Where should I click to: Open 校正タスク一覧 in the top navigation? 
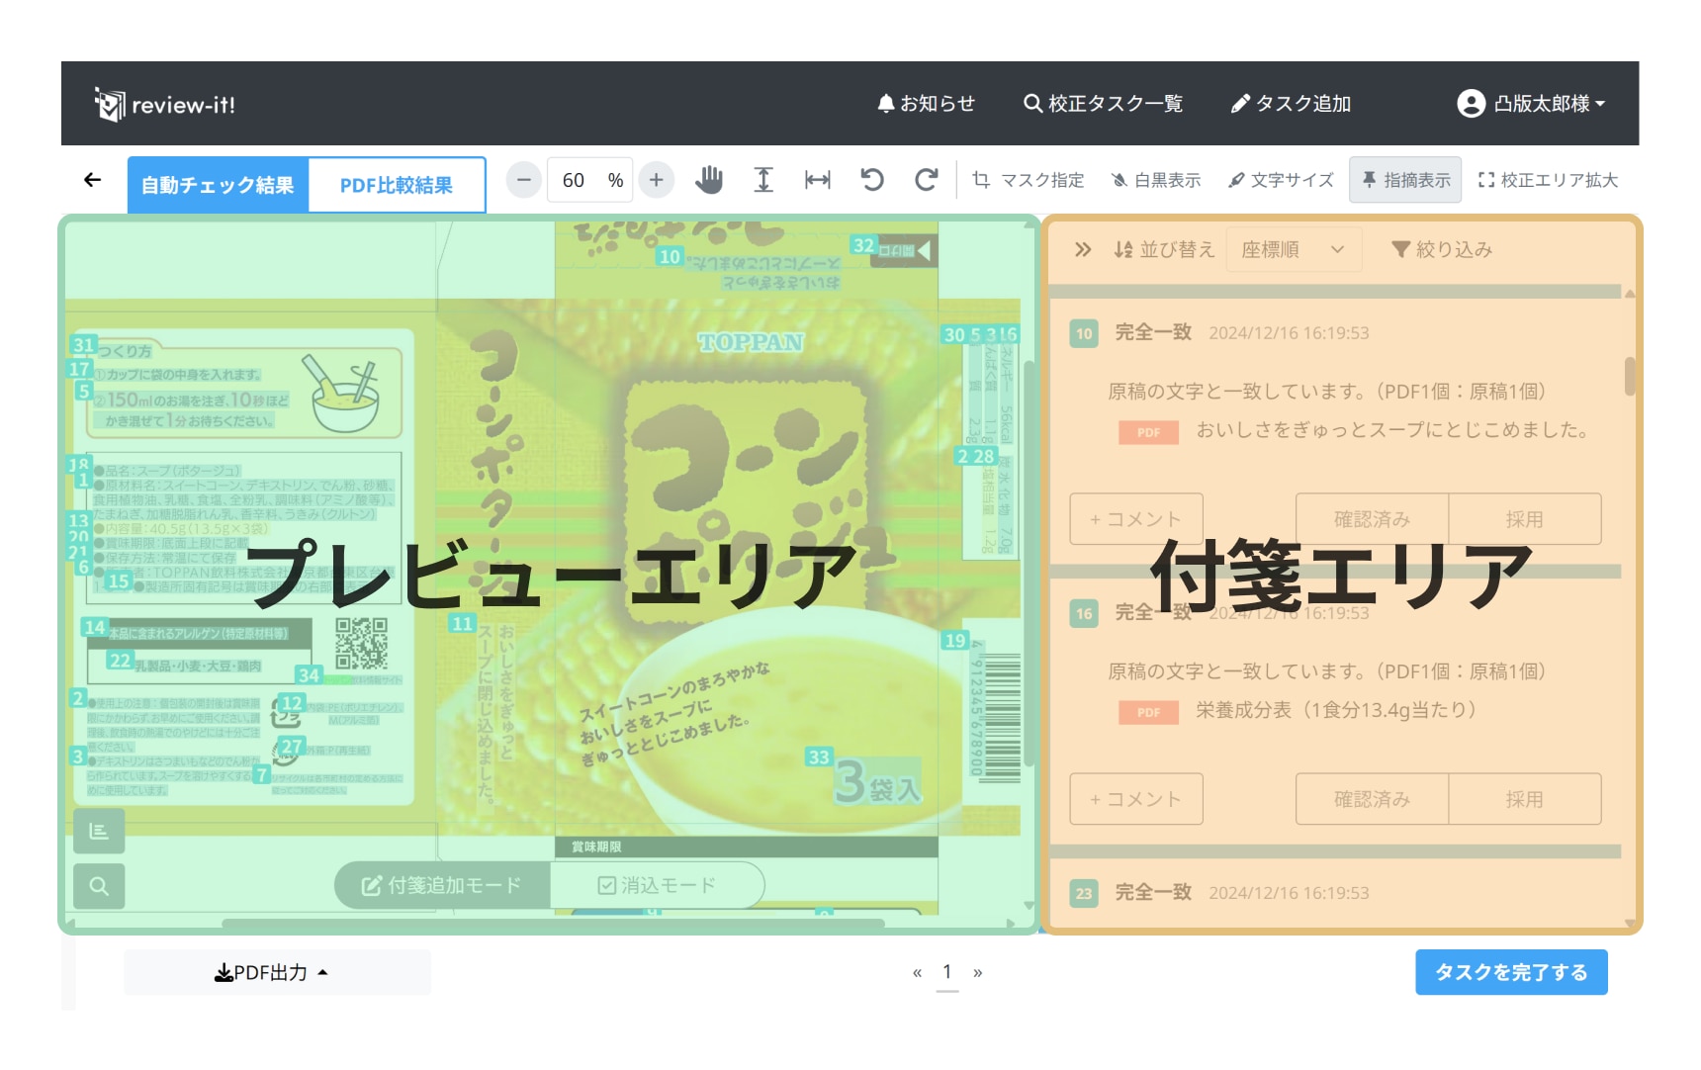1103,104
